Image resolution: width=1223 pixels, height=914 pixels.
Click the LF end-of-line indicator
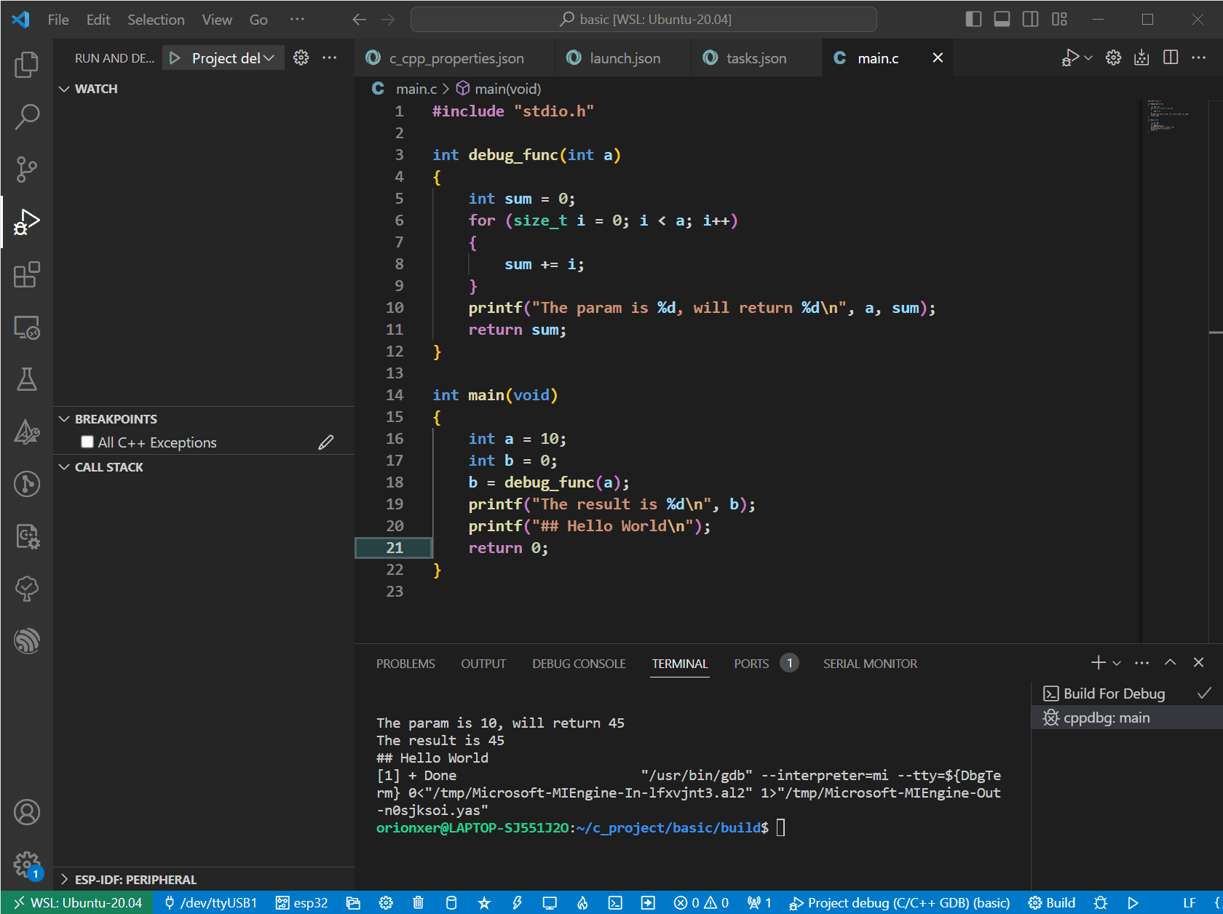pos(1190,902)
